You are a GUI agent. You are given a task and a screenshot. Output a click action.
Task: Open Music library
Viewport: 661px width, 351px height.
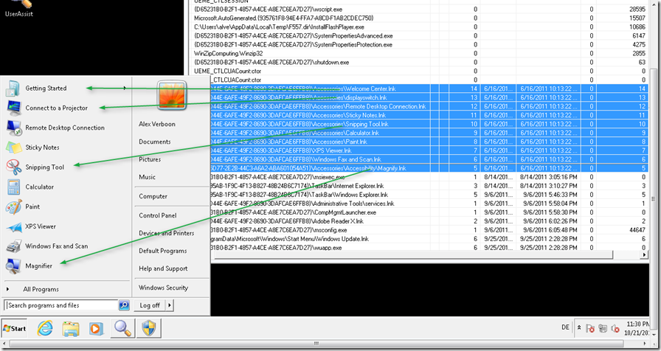pos(147,178)
